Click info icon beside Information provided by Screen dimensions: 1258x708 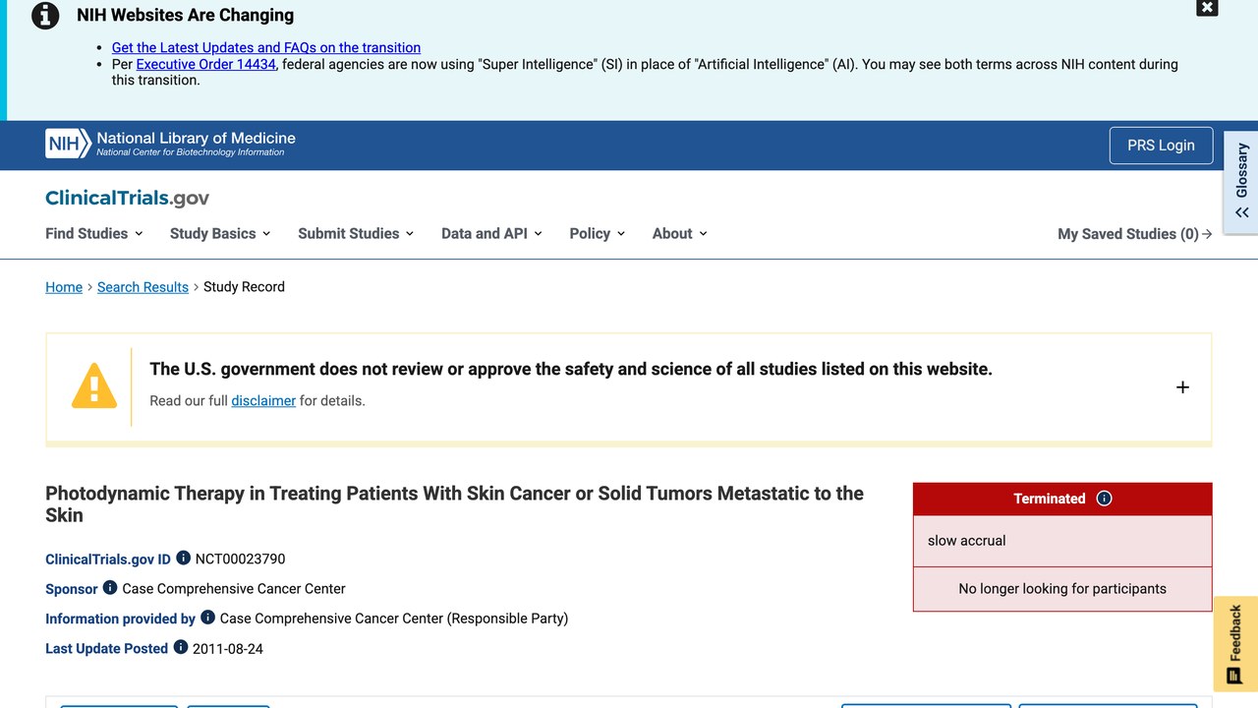[x=207, y=618]
